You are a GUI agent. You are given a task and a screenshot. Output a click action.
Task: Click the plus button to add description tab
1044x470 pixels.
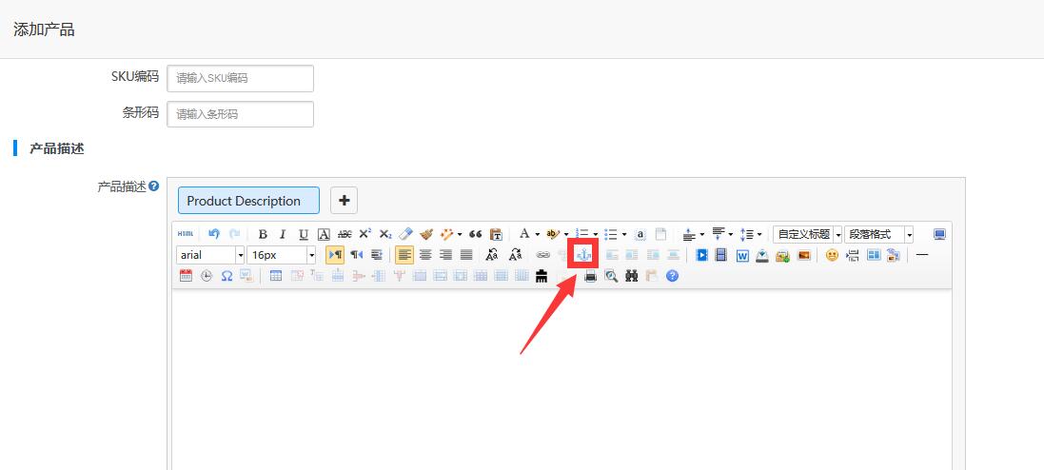click(345, 201)
